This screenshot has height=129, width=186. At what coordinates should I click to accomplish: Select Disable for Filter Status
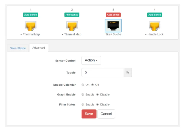pos(98,104)
